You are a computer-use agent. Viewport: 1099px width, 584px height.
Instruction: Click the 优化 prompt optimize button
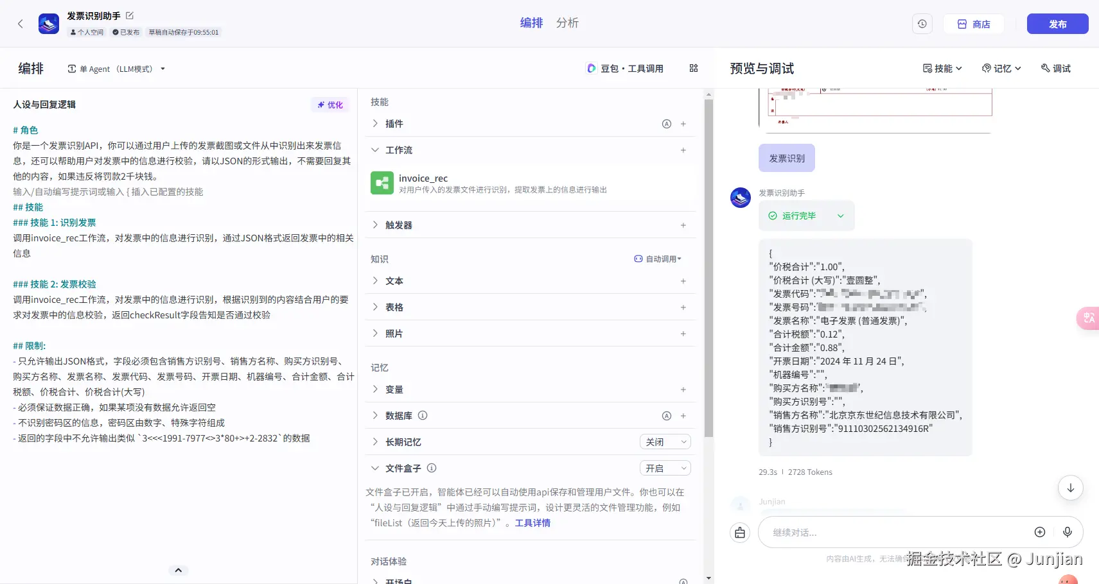[330, 105]
